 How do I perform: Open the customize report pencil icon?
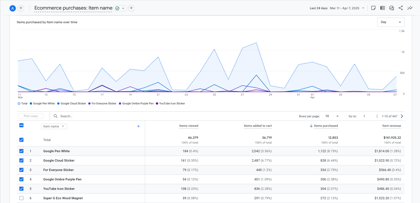[x=373, y=8]
